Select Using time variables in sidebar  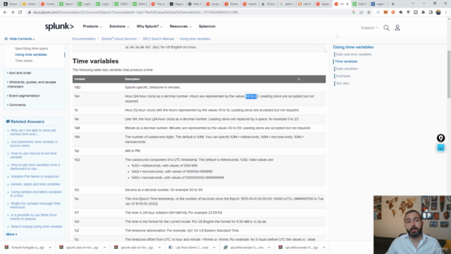click(31, 54)
